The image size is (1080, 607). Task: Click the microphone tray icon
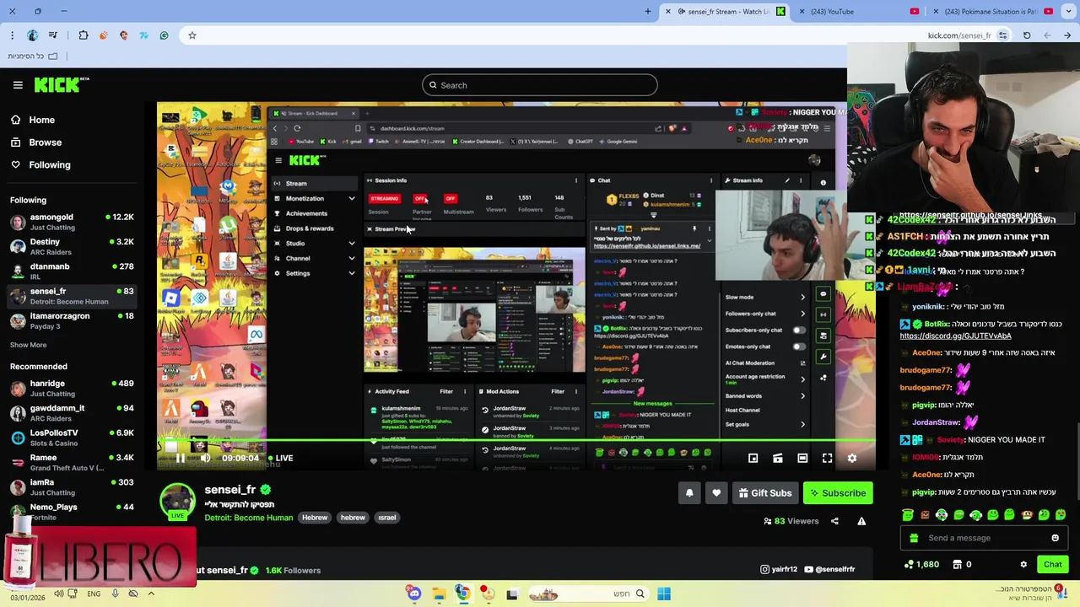tap(115, 594)
